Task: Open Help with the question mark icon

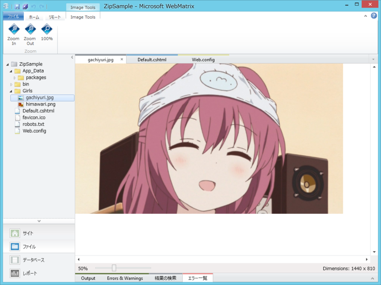Action: pyautogui.click(x=374, y=16)
